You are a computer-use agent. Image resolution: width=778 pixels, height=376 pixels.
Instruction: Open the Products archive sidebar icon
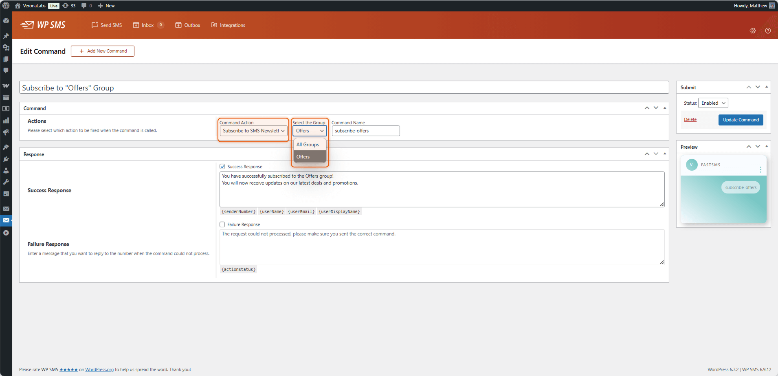tap(6, 97)
